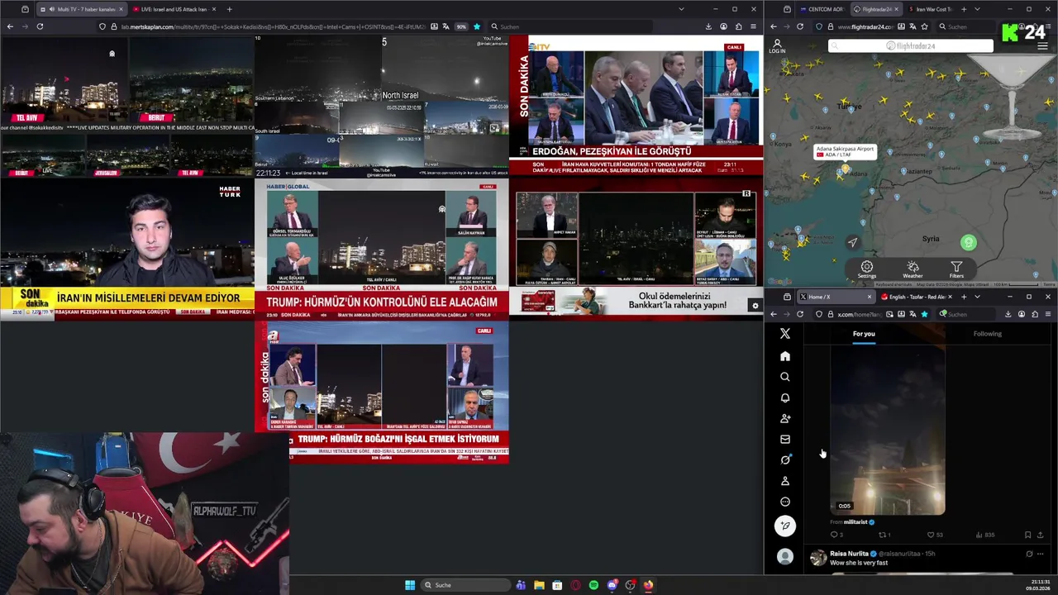Image resolution: width=1058 pixels, height=595 pixels.
Task: Toggle bookmark star on x.com page
Action: pyautogui.click(x=924, y=314)
